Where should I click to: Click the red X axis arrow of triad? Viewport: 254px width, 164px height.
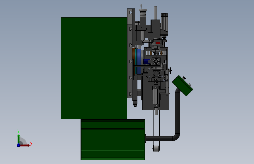[25, 145]
